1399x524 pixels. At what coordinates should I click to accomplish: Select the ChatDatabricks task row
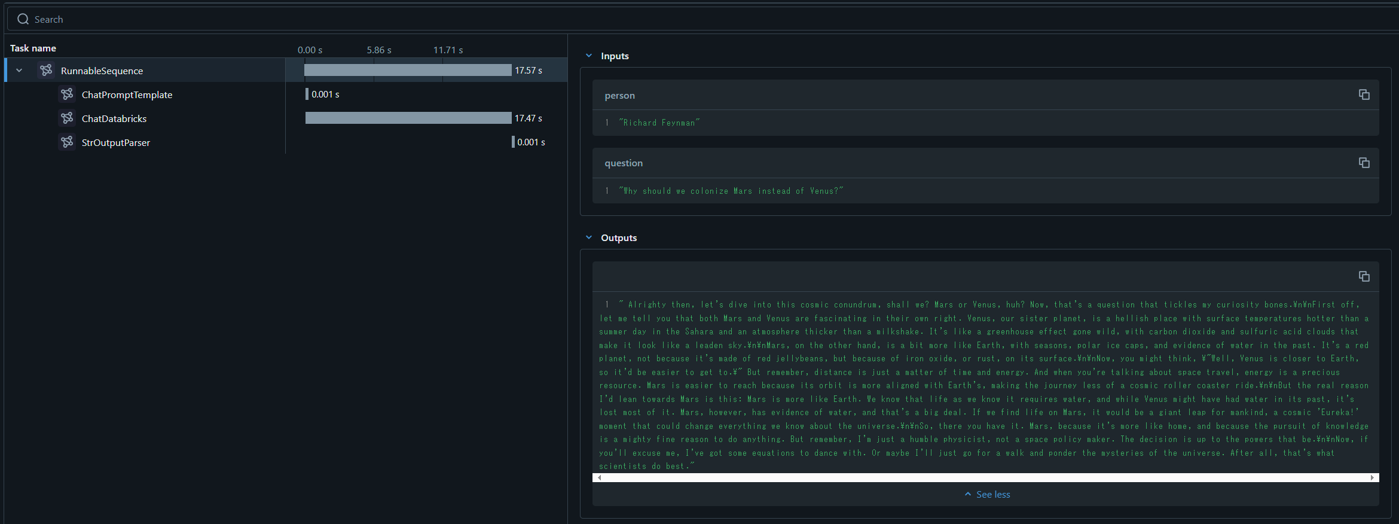click(x=286, y=118)
